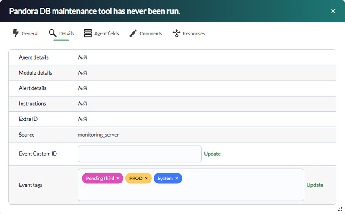Remove the System tag
The width and height of the screenshot is (345, 214).
[x=176, y=178]
